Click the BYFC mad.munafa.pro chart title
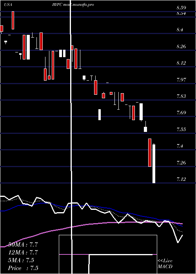This screenshot has width=196, height=274. (73, 5)
